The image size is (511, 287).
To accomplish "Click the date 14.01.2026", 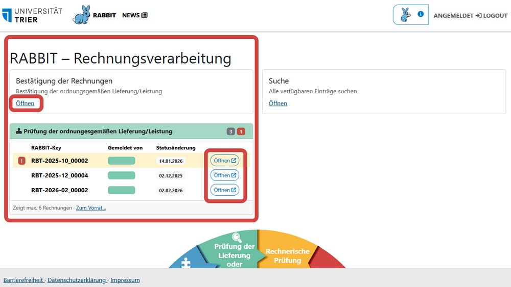I will click(x=171, y=161).
